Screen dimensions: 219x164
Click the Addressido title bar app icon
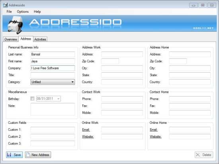coord(5,5)
